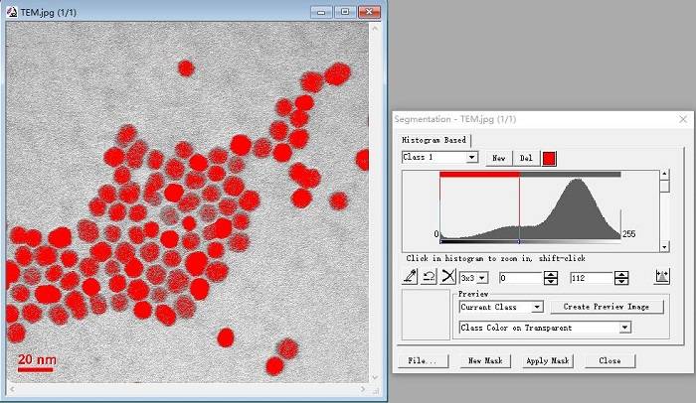696x403 pixels.
Task: Click the upper threshold field showing 112
Action: [x=592, y=278]
